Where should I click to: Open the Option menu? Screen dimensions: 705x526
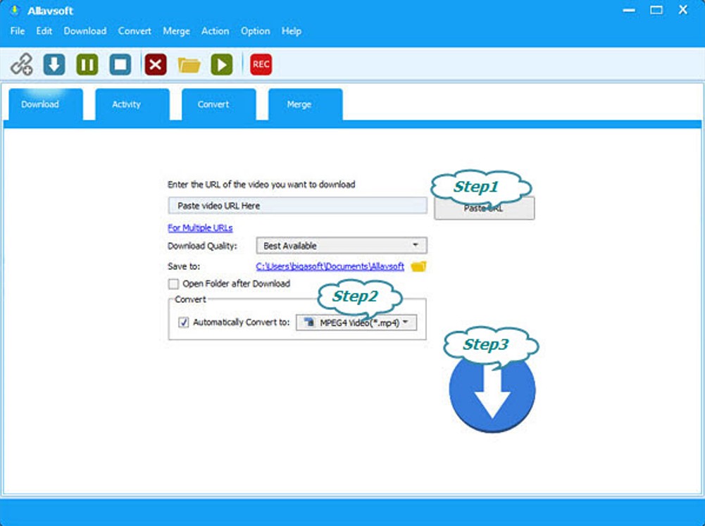[x=255, y=31]
